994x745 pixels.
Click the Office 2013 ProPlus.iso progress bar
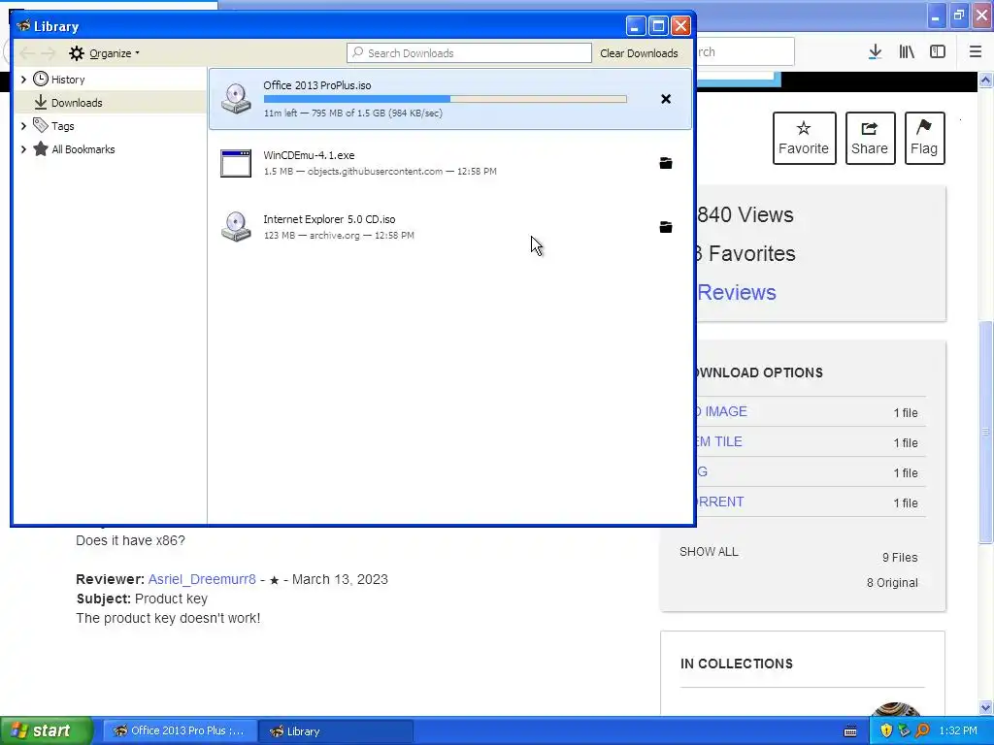(445, 99)
